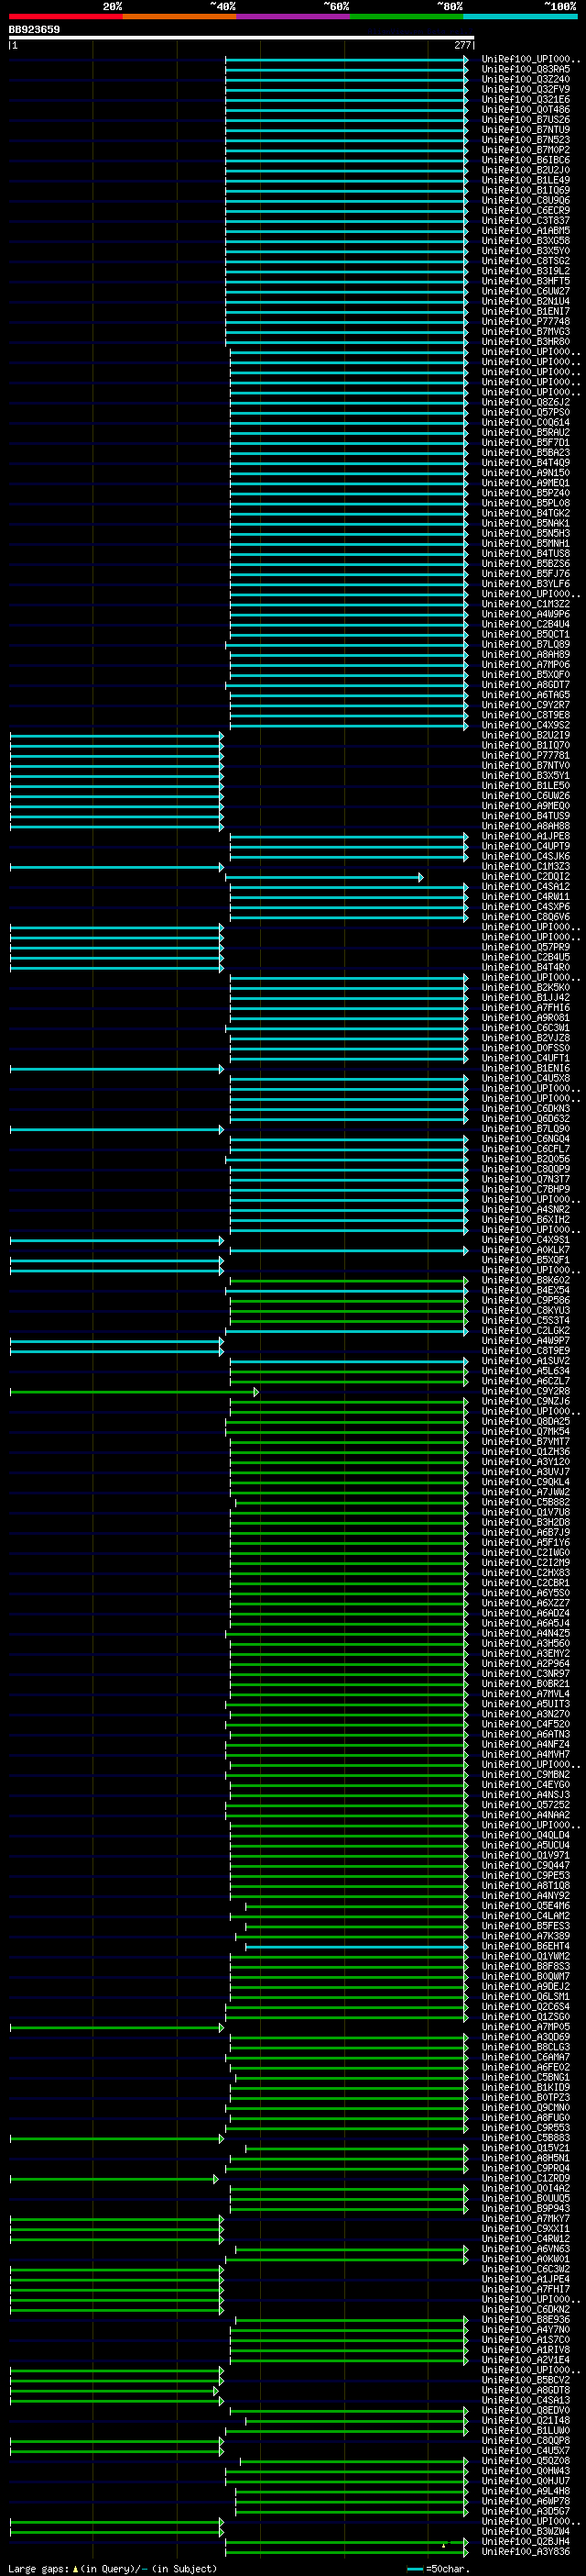Select hit label UniRef100_Q5QZ08
The width and height of the screenshot is (586, 2576).
point(526,2461)
